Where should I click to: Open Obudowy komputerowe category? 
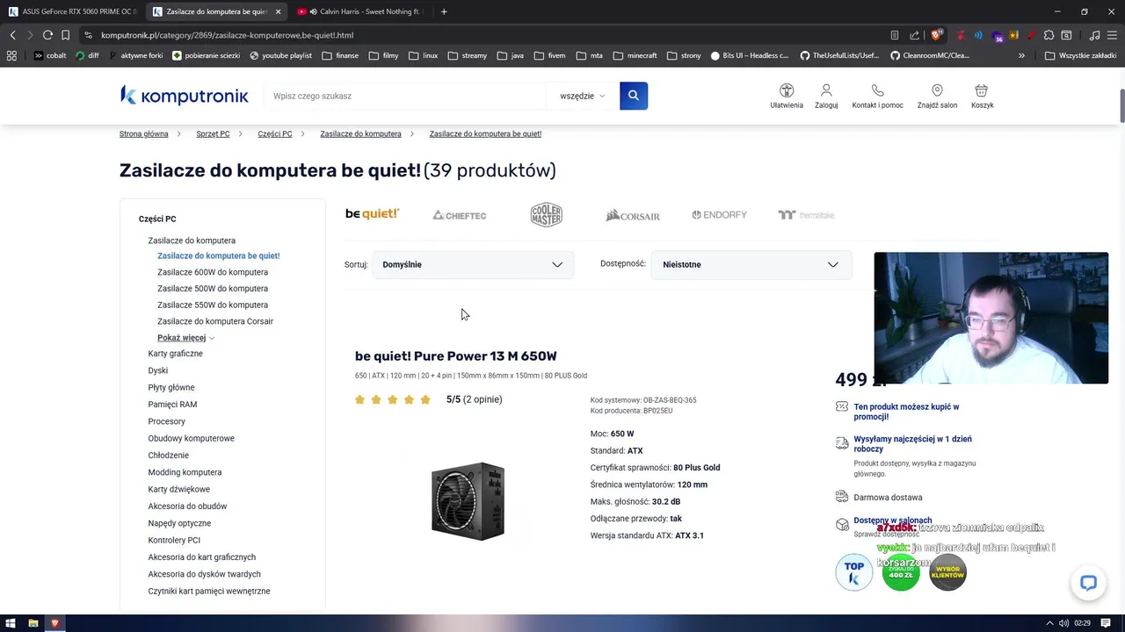point(191,438)
